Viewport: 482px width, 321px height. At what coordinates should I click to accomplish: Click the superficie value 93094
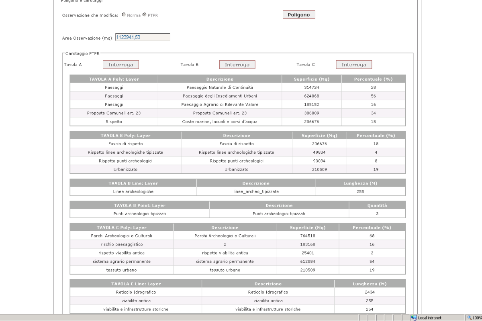click(319, 161)
